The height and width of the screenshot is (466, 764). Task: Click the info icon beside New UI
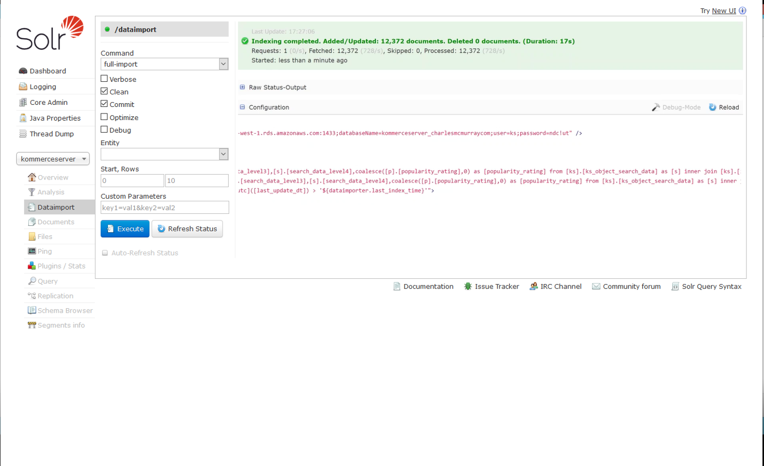(x=742, y=10)
